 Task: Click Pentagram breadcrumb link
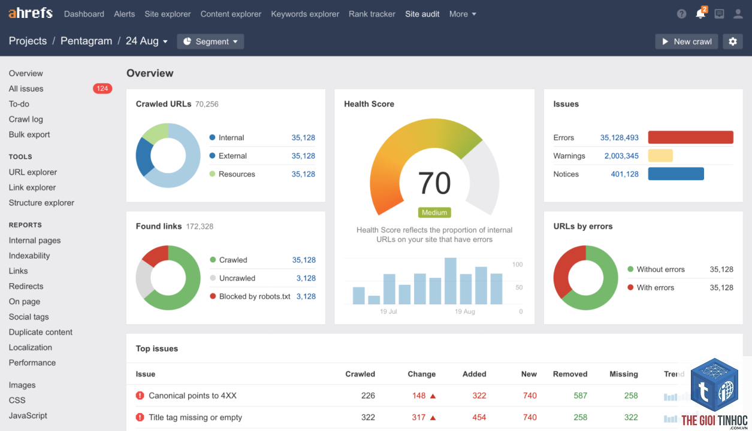(86, 41)
